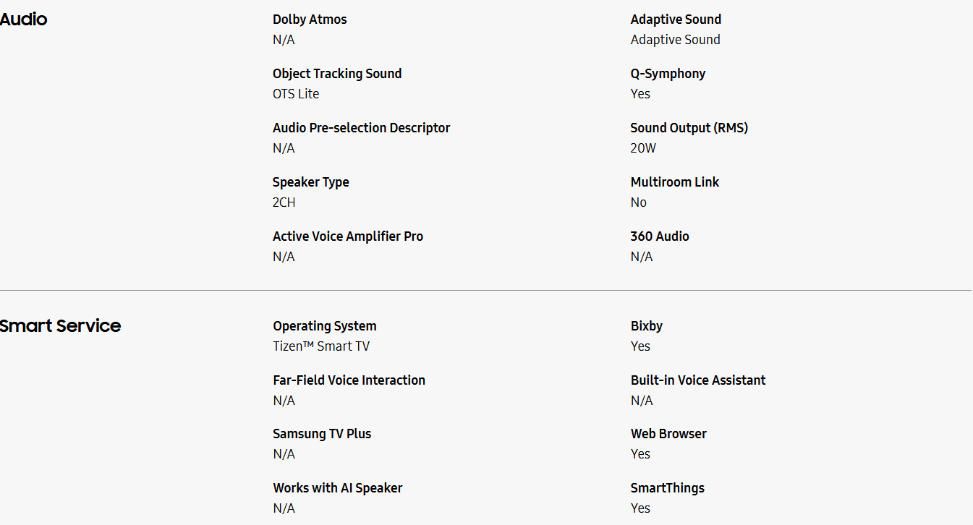The image size is (973, 525).
Task: Click the Smart Service section heading
Action: (x=60, y=326)
